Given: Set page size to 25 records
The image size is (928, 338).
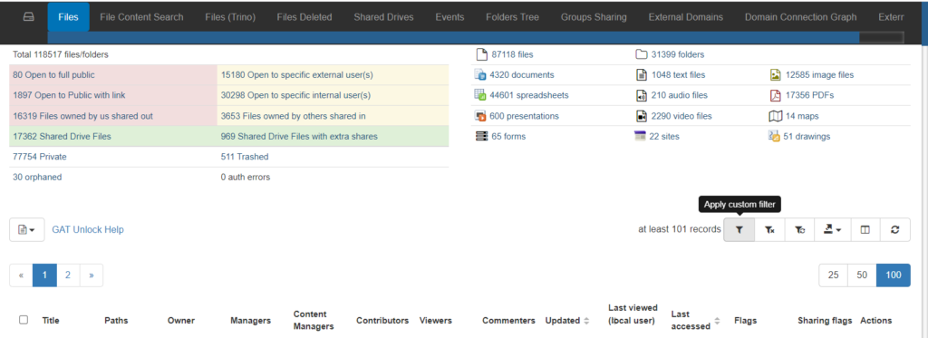Looking at the screenshot, I should pyautogui.click(x=834, y=275).
